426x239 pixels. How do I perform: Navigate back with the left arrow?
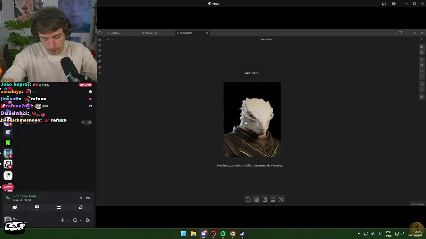[x=108, y=39]
